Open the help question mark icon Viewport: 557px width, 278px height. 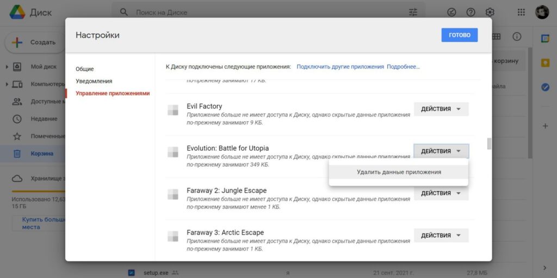(x=471, y=12)
